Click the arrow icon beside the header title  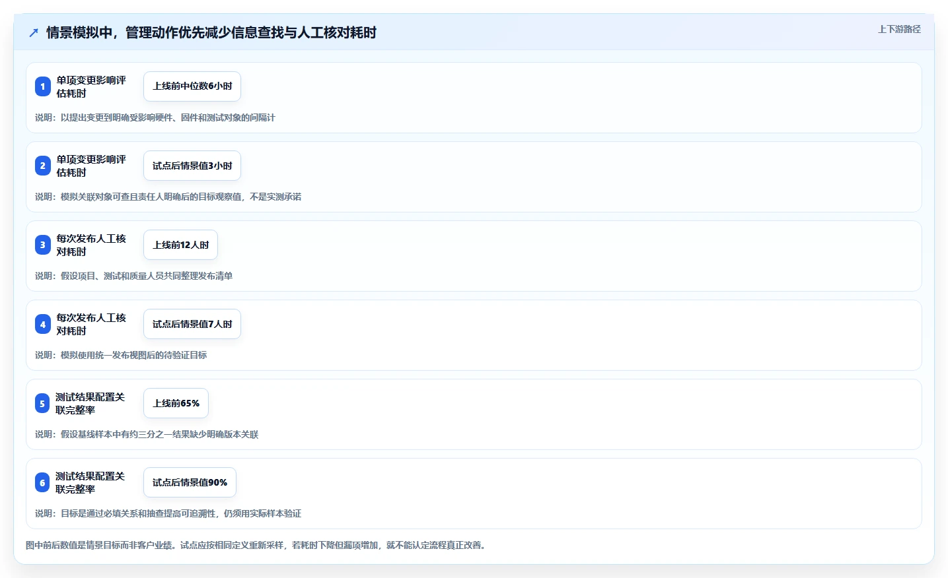(x=34, y=32)
